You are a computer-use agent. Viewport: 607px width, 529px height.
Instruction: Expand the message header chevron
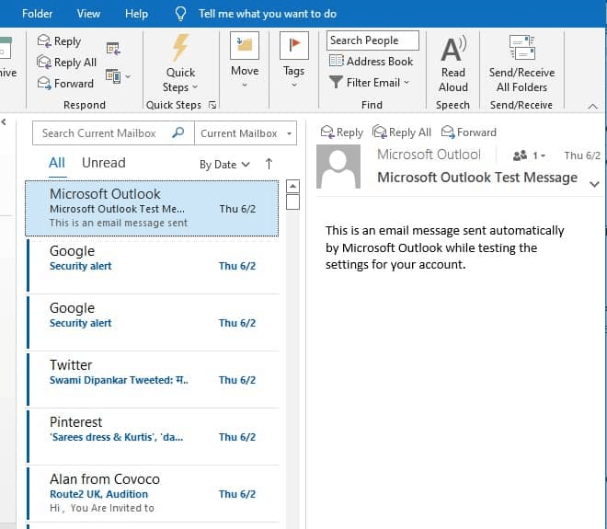[594, 184]
